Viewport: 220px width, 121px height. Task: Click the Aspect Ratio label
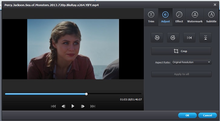click(x=163, y=63)
